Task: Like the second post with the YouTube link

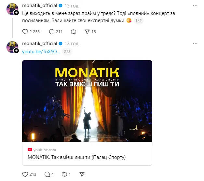Action: point(25,174)
